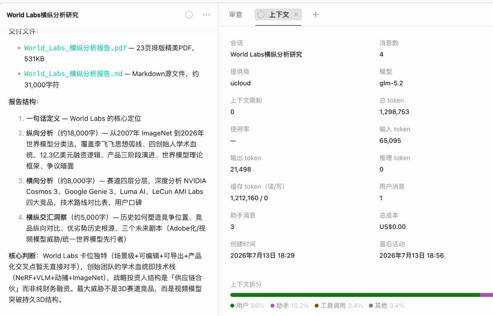Image resolution: width=493 pixels, height=316 pixels.
Task: Click the 推理 token label
Action: (395, 158)
